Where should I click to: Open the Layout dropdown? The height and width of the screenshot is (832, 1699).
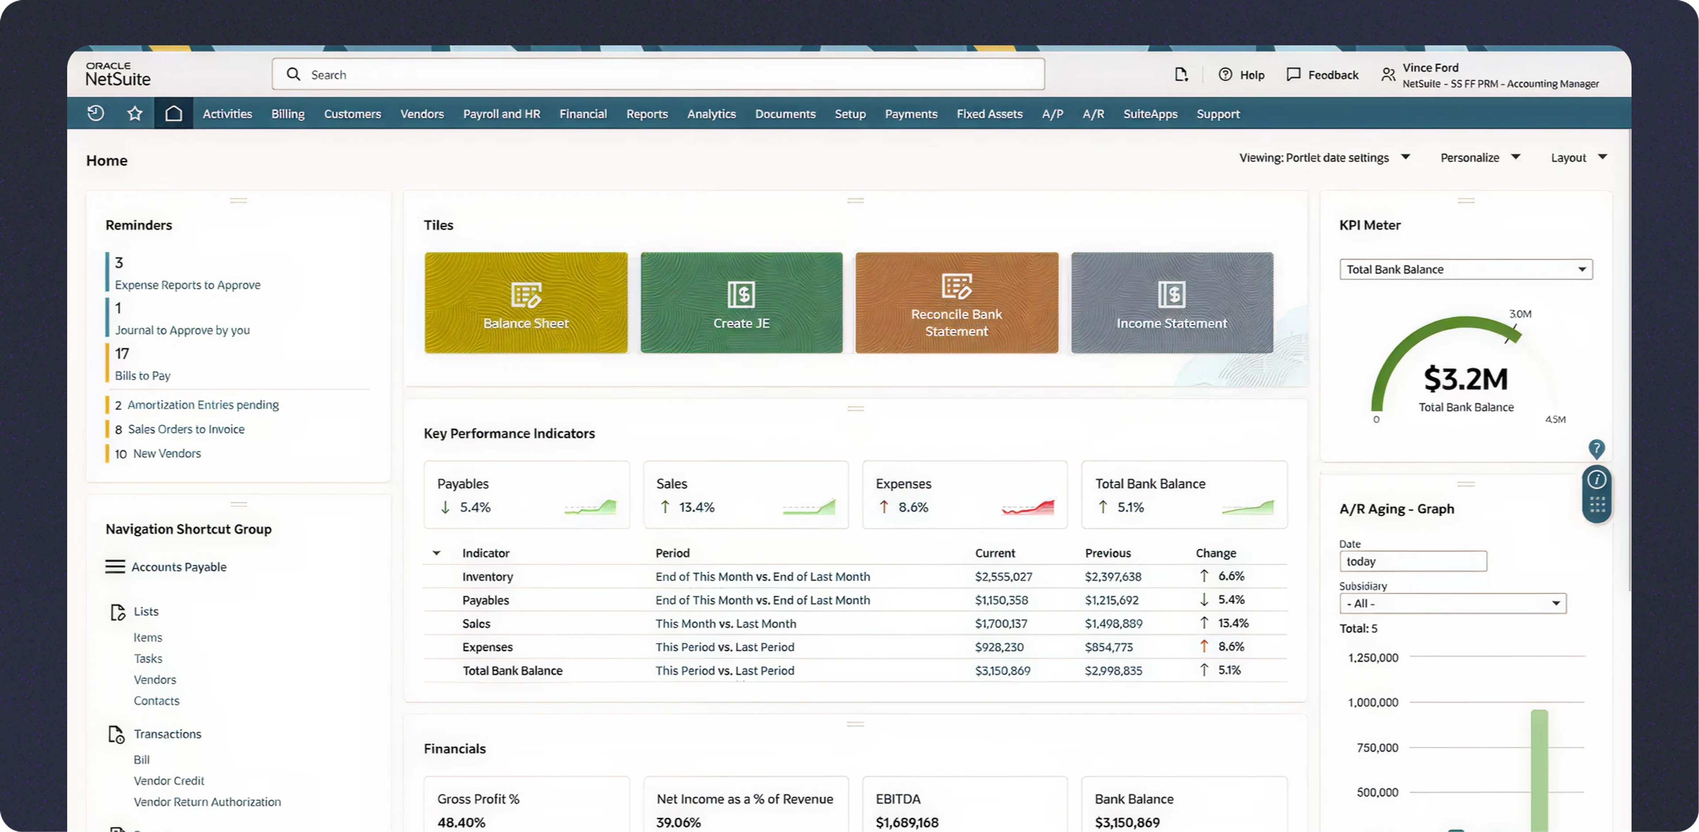click(1578, 157)
